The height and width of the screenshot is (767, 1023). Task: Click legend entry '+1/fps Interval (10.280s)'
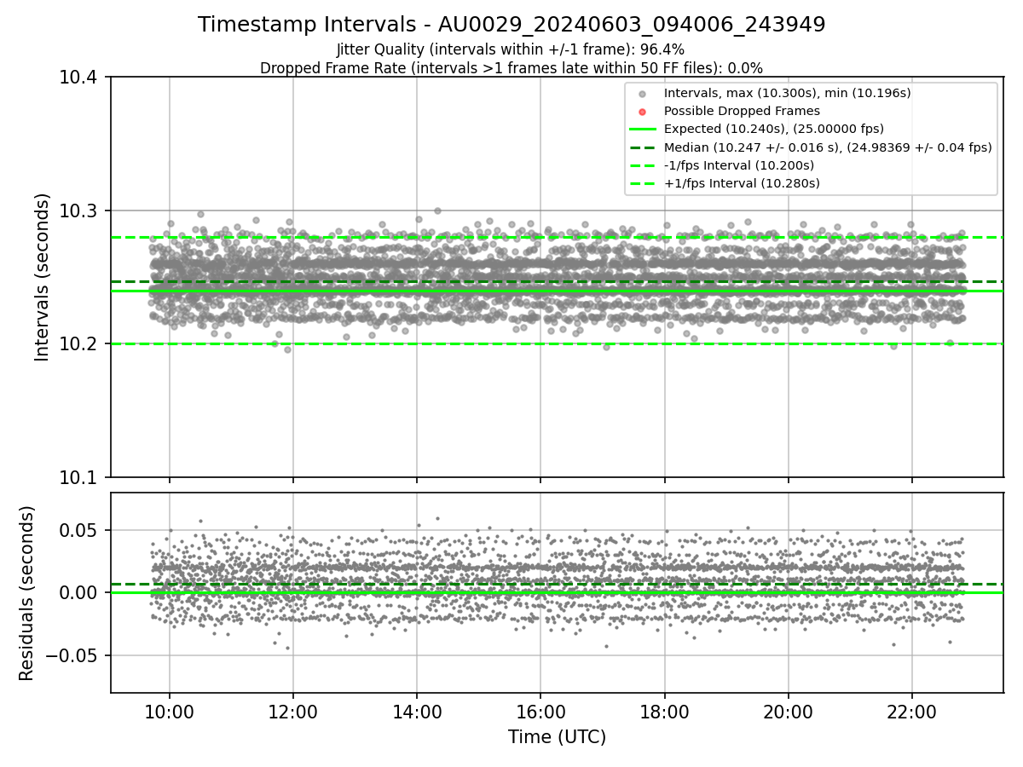pyautogui.click(x=742, y=183)
